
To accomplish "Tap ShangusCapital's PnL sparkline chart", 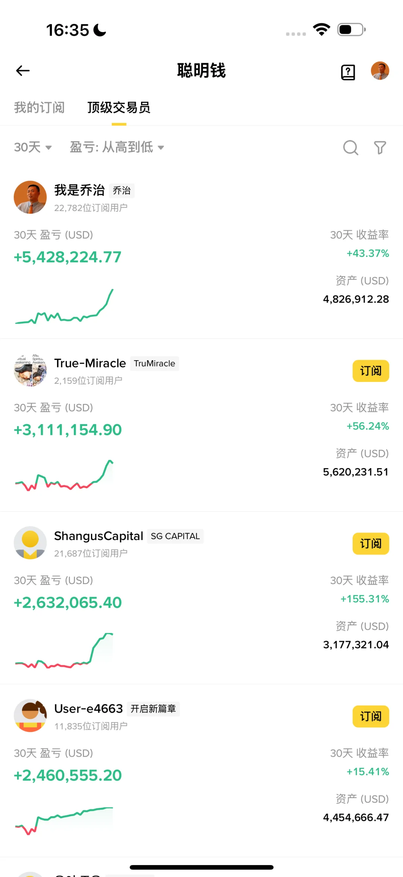I will (x=64, y=651).
